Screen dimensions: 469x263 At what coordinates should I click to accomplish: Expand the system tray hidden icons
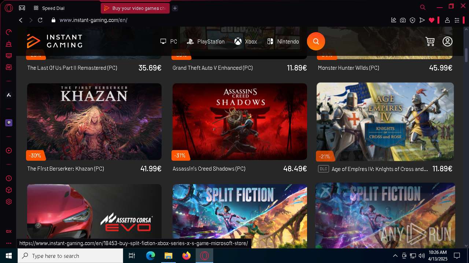pos(395,256)
